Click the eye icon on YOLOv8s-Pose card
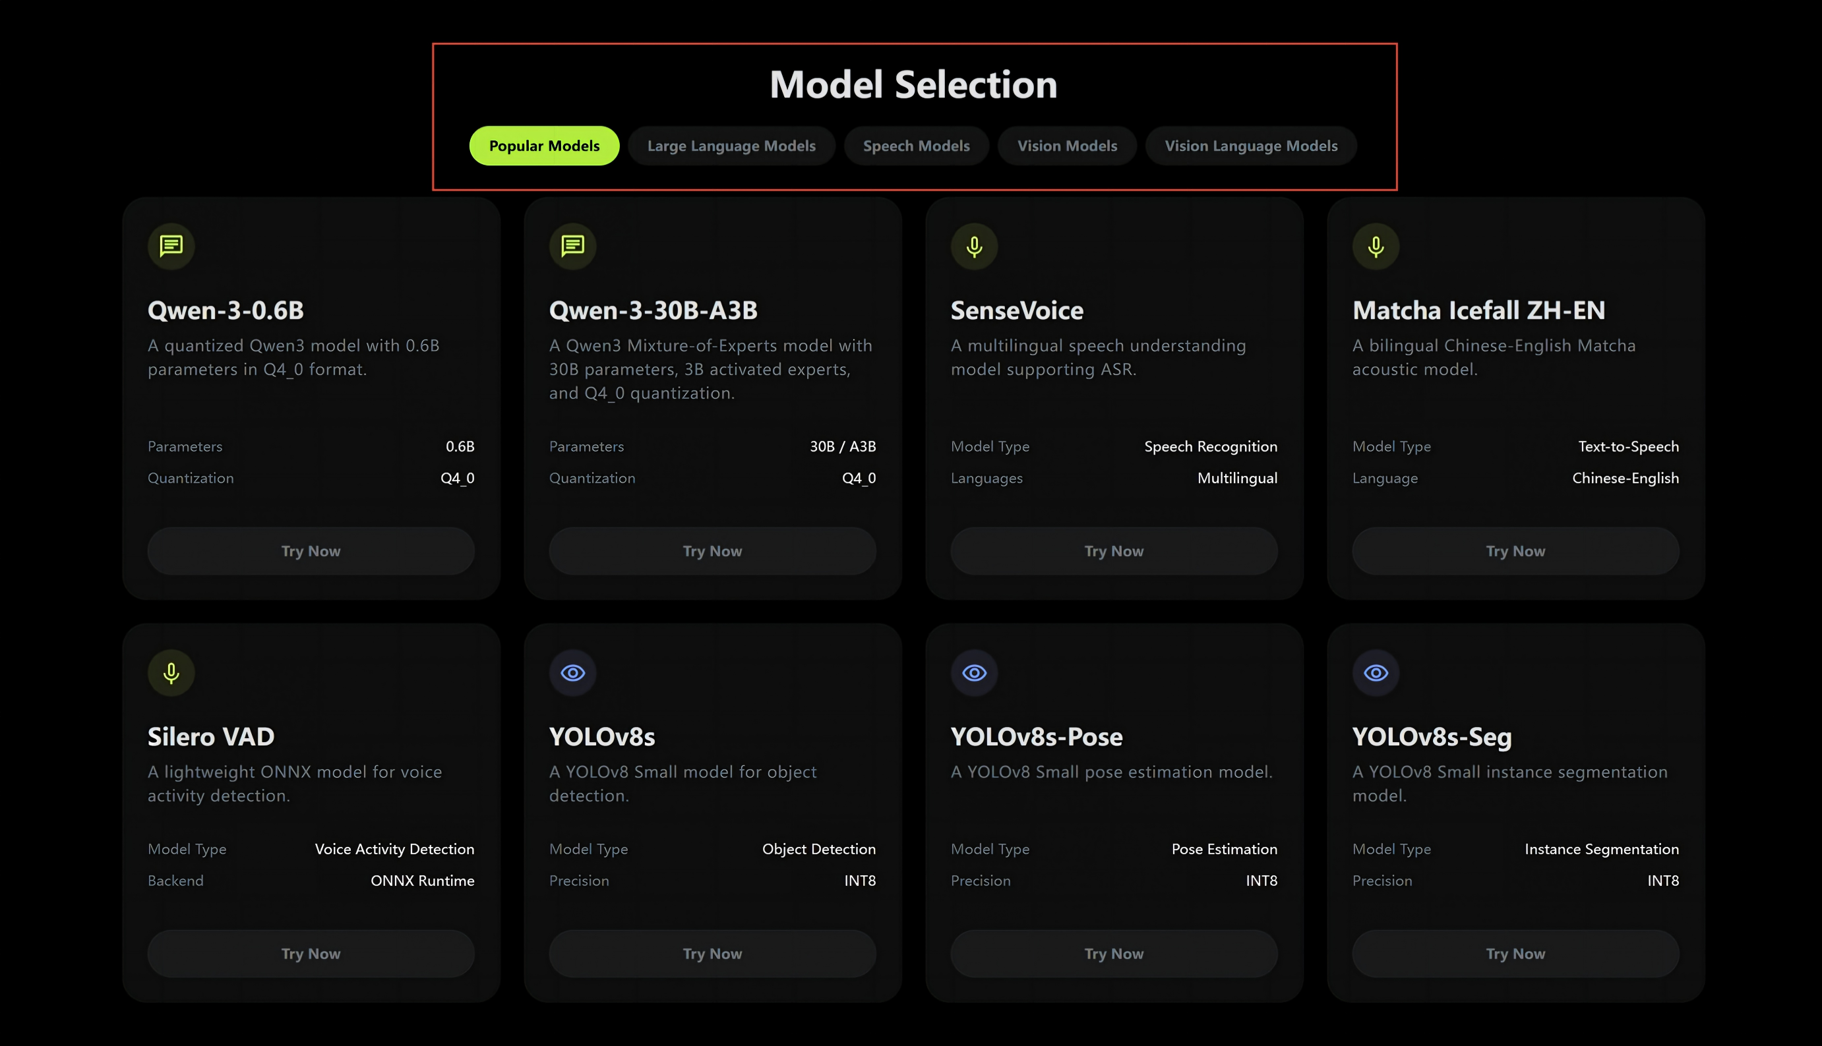The height and width of the screenshot is (1046, 1822). point(975,673)
